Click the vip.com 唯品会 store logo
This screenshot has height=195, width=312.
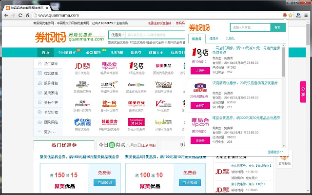(109, 66)
